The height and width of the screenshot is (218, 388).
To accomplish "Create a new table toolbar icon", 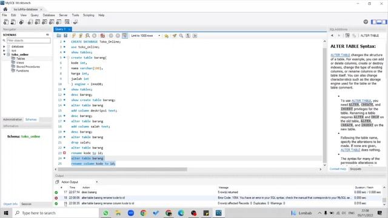I will (38, 22).
